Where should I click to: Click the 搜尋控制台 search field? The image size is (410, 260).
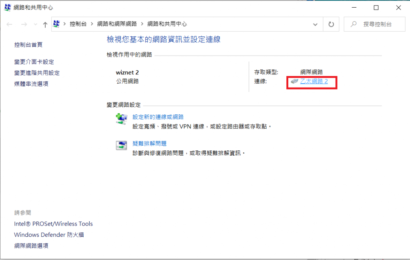(x=374, y=24)
